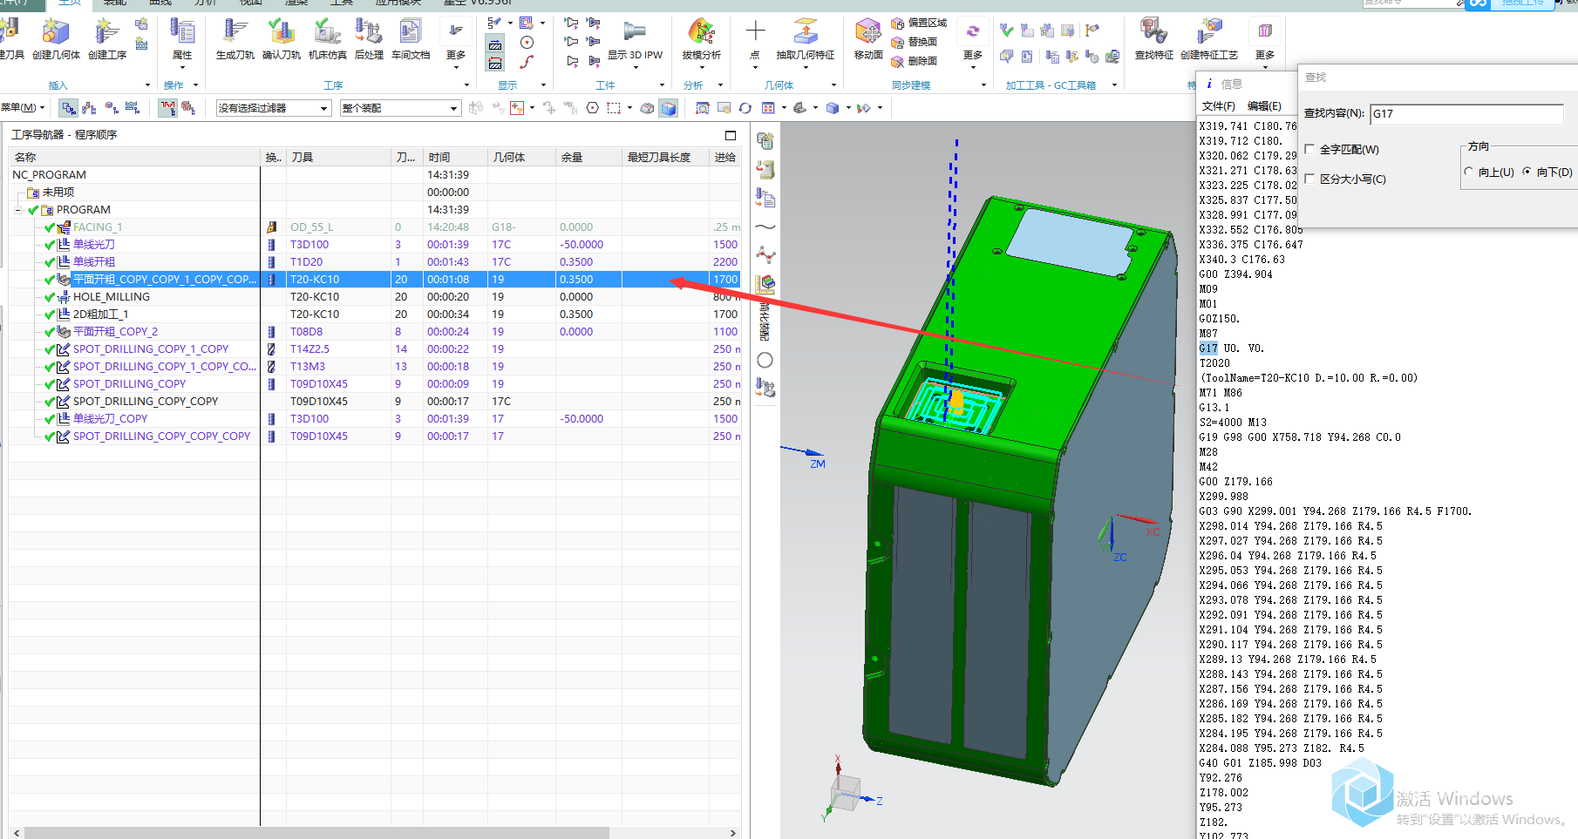Expand the 几何体 group options arrow

pos(833,85)
